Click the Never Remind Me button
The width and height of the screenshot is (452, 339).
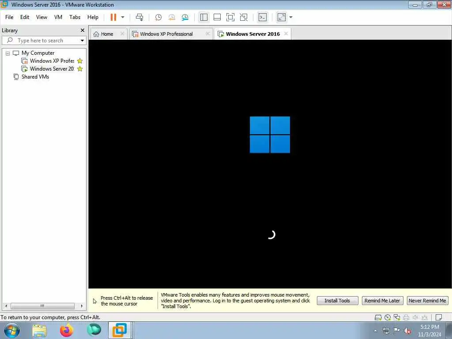[427, 301]
